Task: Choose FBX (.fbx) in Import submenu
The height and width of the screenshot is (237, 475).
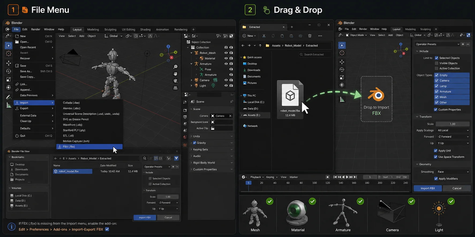Action: (x=89, y=147)
